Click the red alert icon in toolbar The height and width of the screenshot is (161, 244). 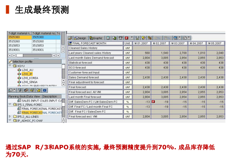127,38
